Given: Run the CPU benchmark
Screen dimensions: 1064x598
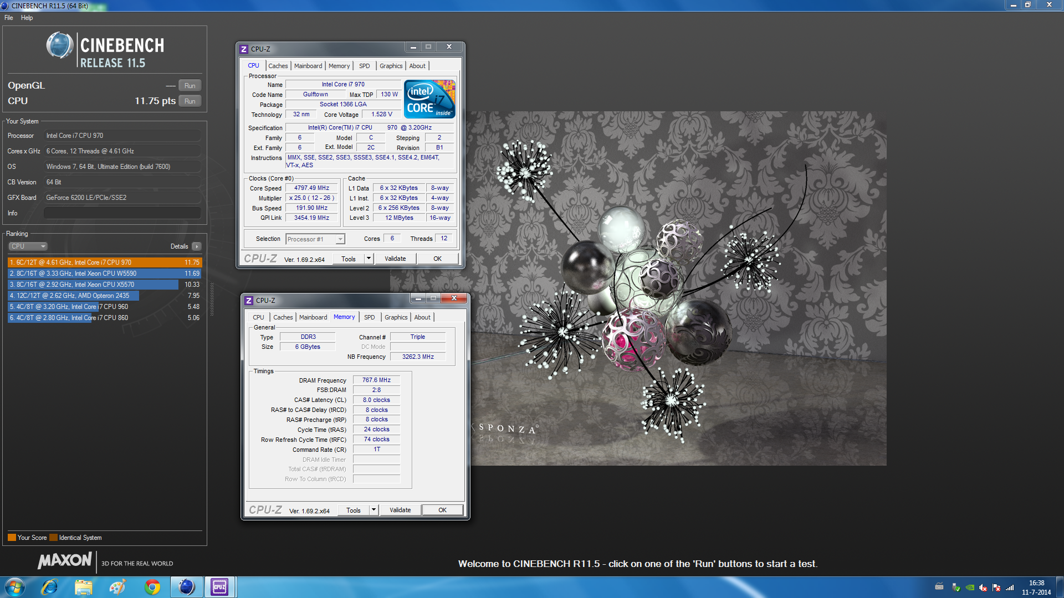Looking at the screenshot, I should pyautogui.click(x=190, y=101).
